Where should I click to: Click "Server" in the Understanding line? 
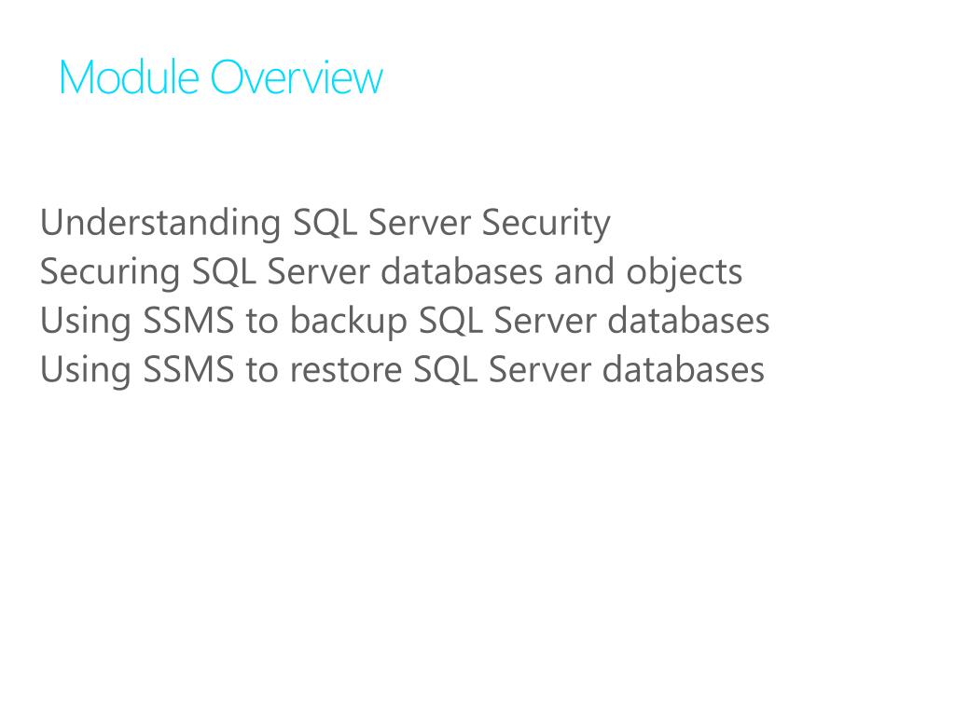(419, 222)
